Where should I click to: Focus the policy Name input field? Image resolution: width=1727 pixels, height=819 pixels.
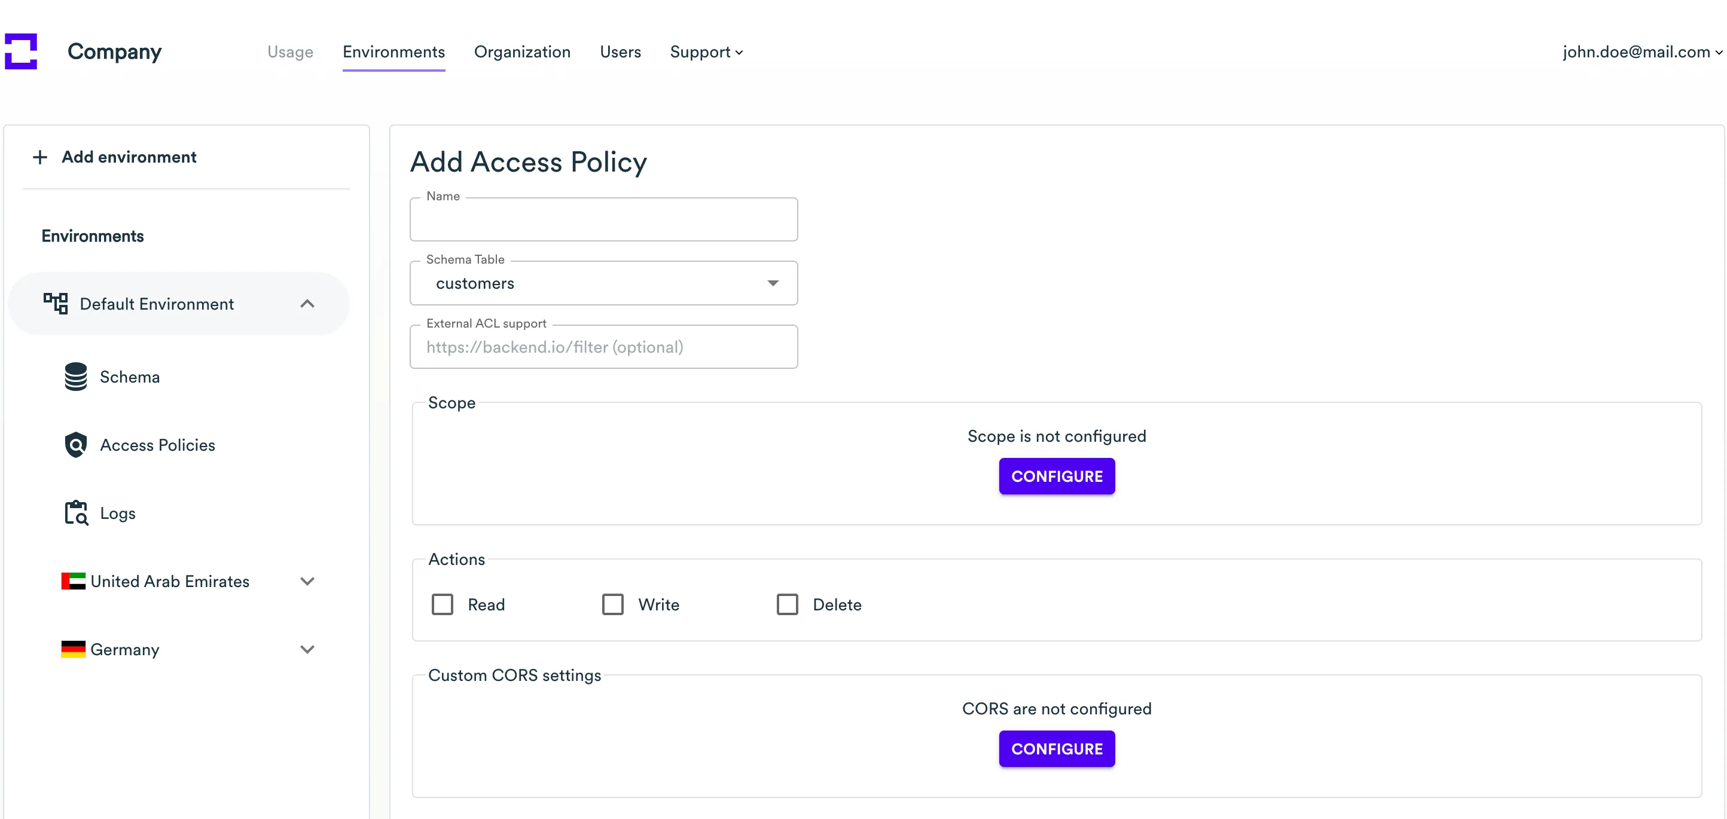tap(603, 220)
